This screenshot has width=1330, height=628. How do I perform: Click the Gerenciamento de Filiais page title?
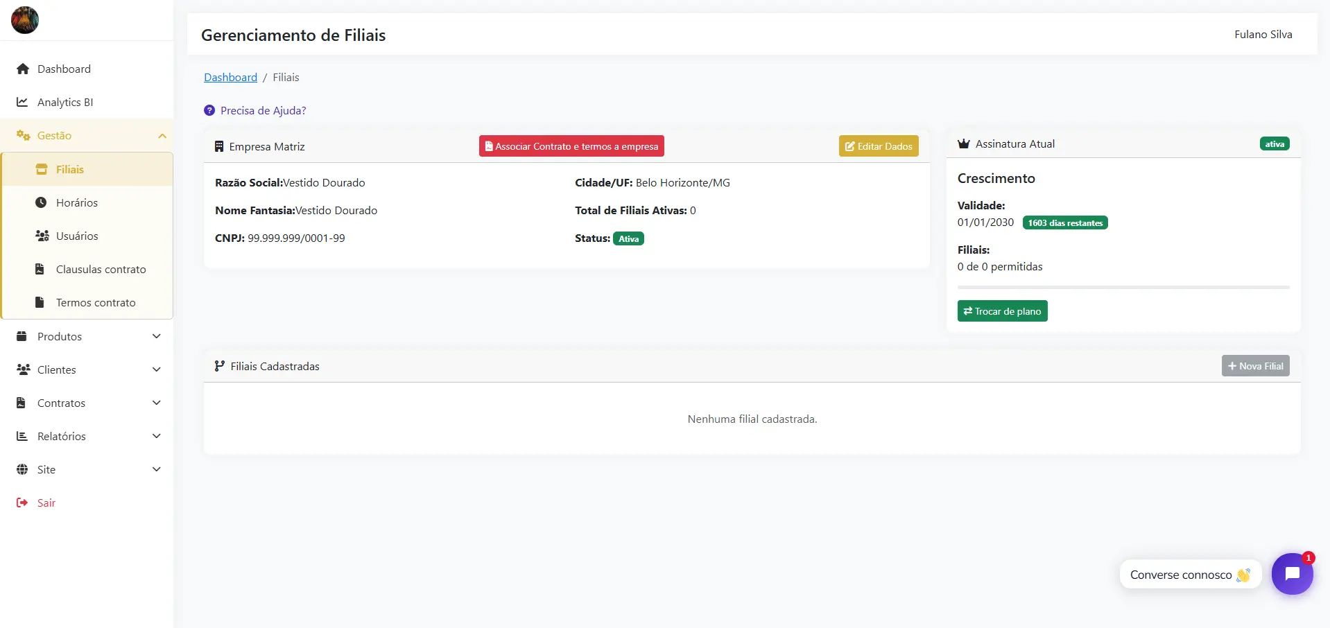[293, 35]
